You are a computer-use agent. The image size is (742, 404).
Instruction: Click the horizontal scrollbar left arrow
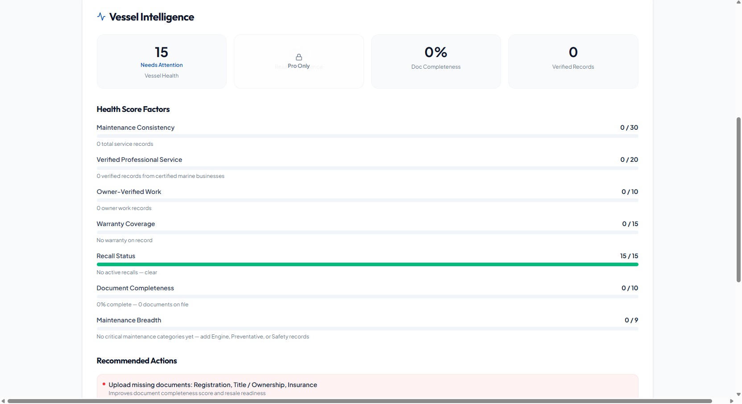tap(3, 401)
